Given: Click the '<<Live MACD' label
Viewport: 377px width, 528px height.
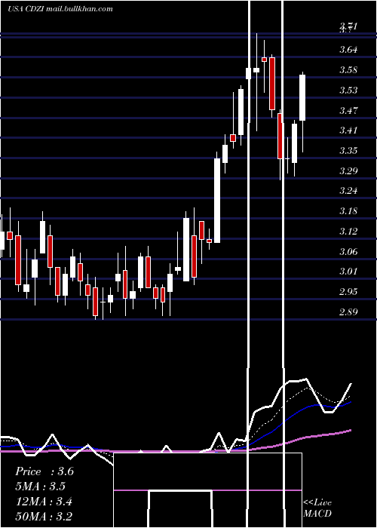Looking at the screenshot, I should 317,508.
